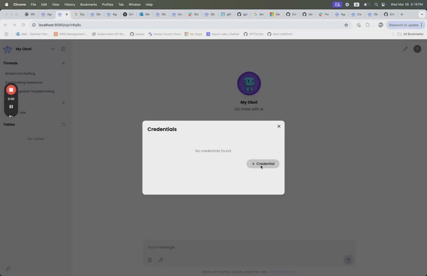Open the bookmarks apps grid icon
Viewport: 427px width, 276px height.
(x=6, y=34)
